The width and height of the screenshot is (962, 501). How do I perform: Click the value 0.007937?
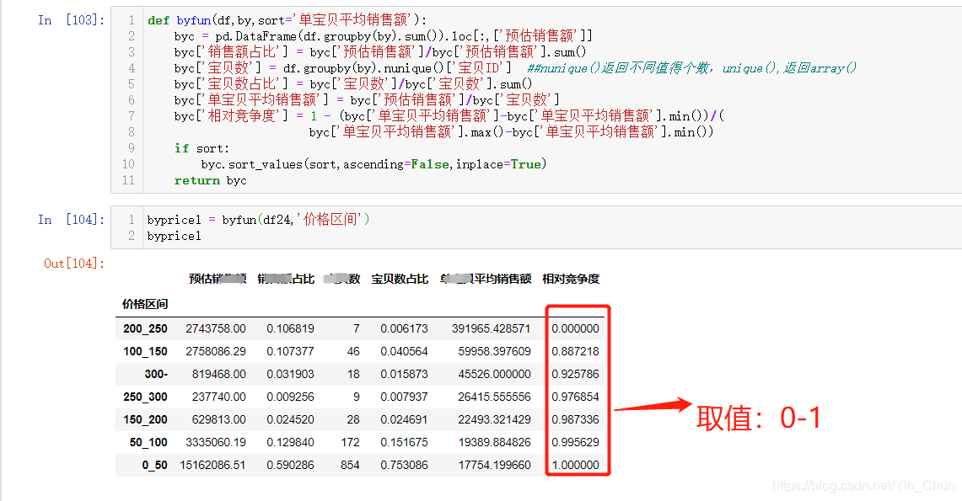point(405,397)
